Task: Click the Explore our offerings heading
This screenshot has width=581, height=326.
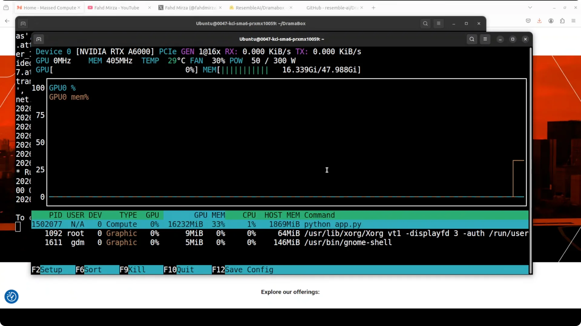Action: [x=290, y=292]
